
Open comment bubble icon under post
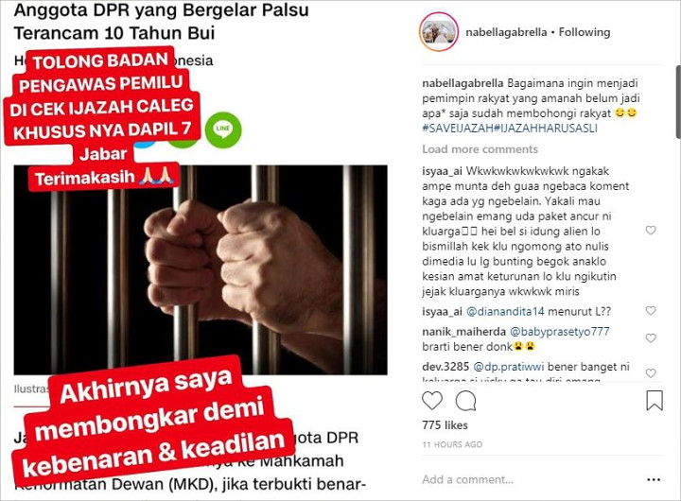click(466, 401)
